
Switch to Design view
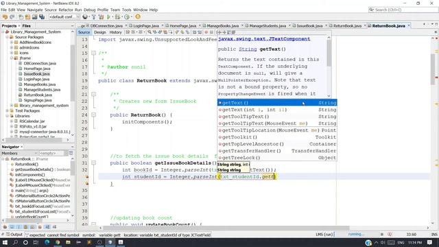tap(100, 32)
